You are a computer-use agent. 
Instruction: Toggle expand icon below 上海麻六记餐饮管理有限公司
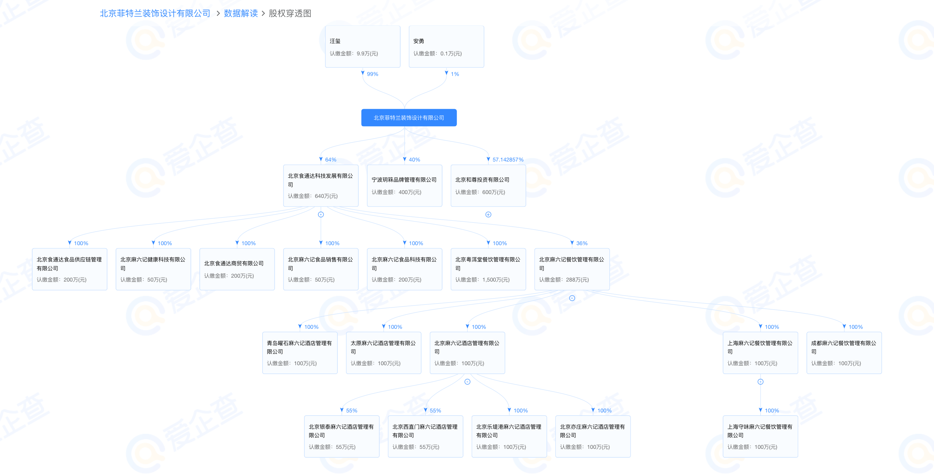pyautogui.click(x=761, y=382)
